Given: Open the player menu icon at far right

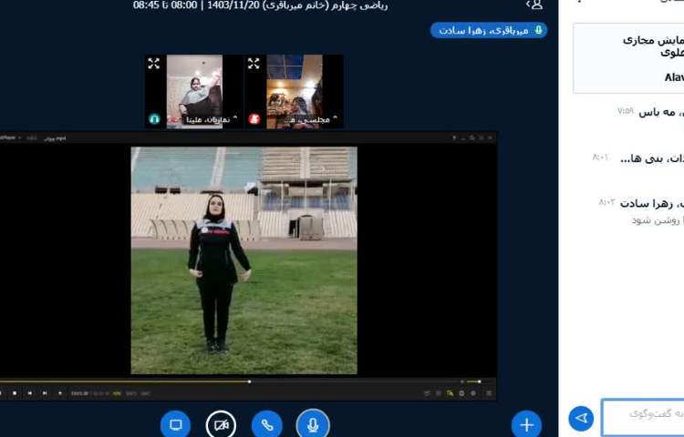Looking at the screenshot, I should tap(489, 393).
